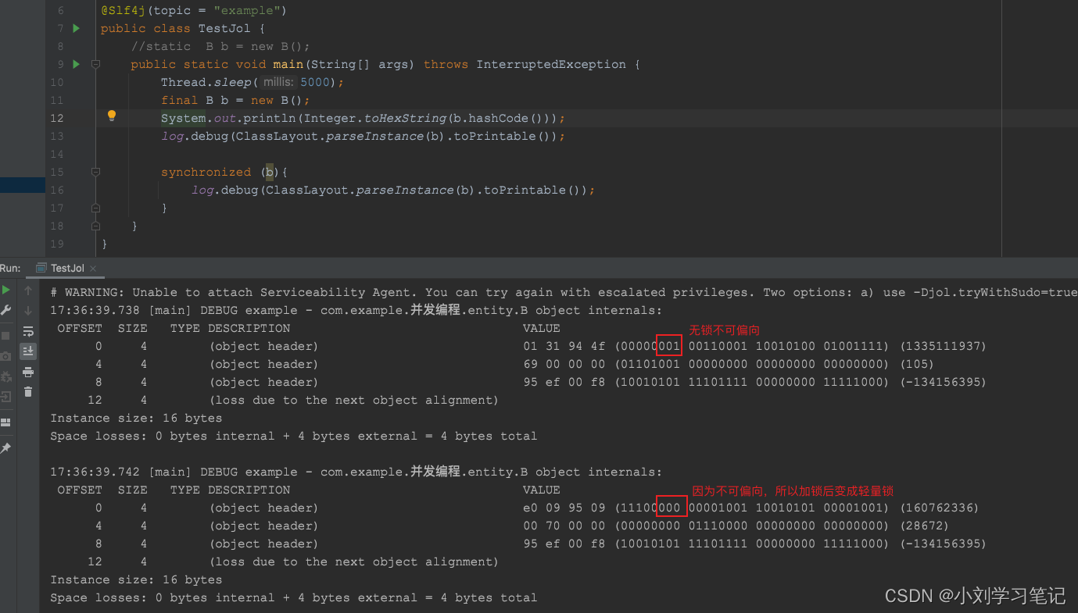Click the 17:36:39.738 log timestamp
This screenshot has width=1078, height=613.
[95, 310]
